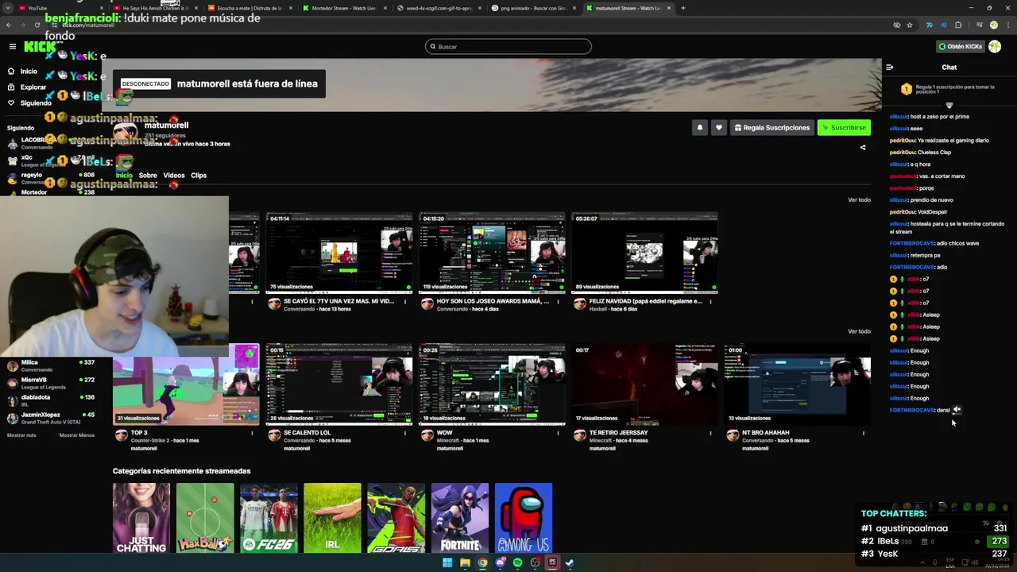This screenshot has width=1017, height=572.
Task: Select the Videos channel tab
Action: 174,176
